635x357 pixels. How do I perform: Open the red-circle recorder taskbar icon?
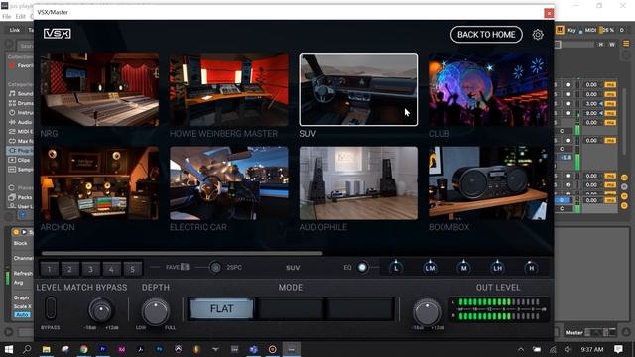pyautogui.click(x=273, y=349)
